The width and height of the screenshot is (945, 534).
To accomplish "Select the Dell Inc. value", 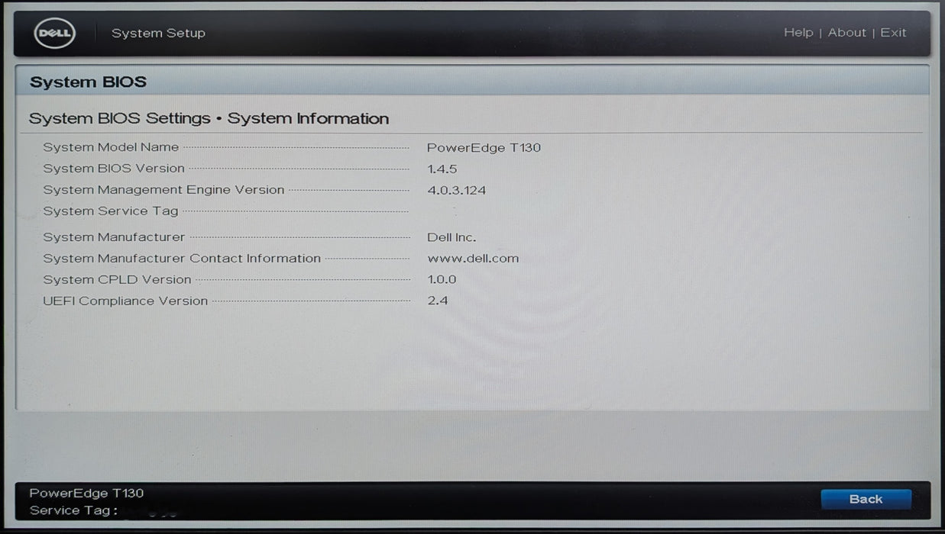I will tap(451, 237).
